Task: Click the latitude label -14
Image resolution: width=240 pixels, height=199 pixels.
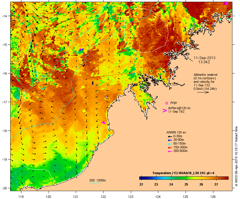Action: click(4, 16)
